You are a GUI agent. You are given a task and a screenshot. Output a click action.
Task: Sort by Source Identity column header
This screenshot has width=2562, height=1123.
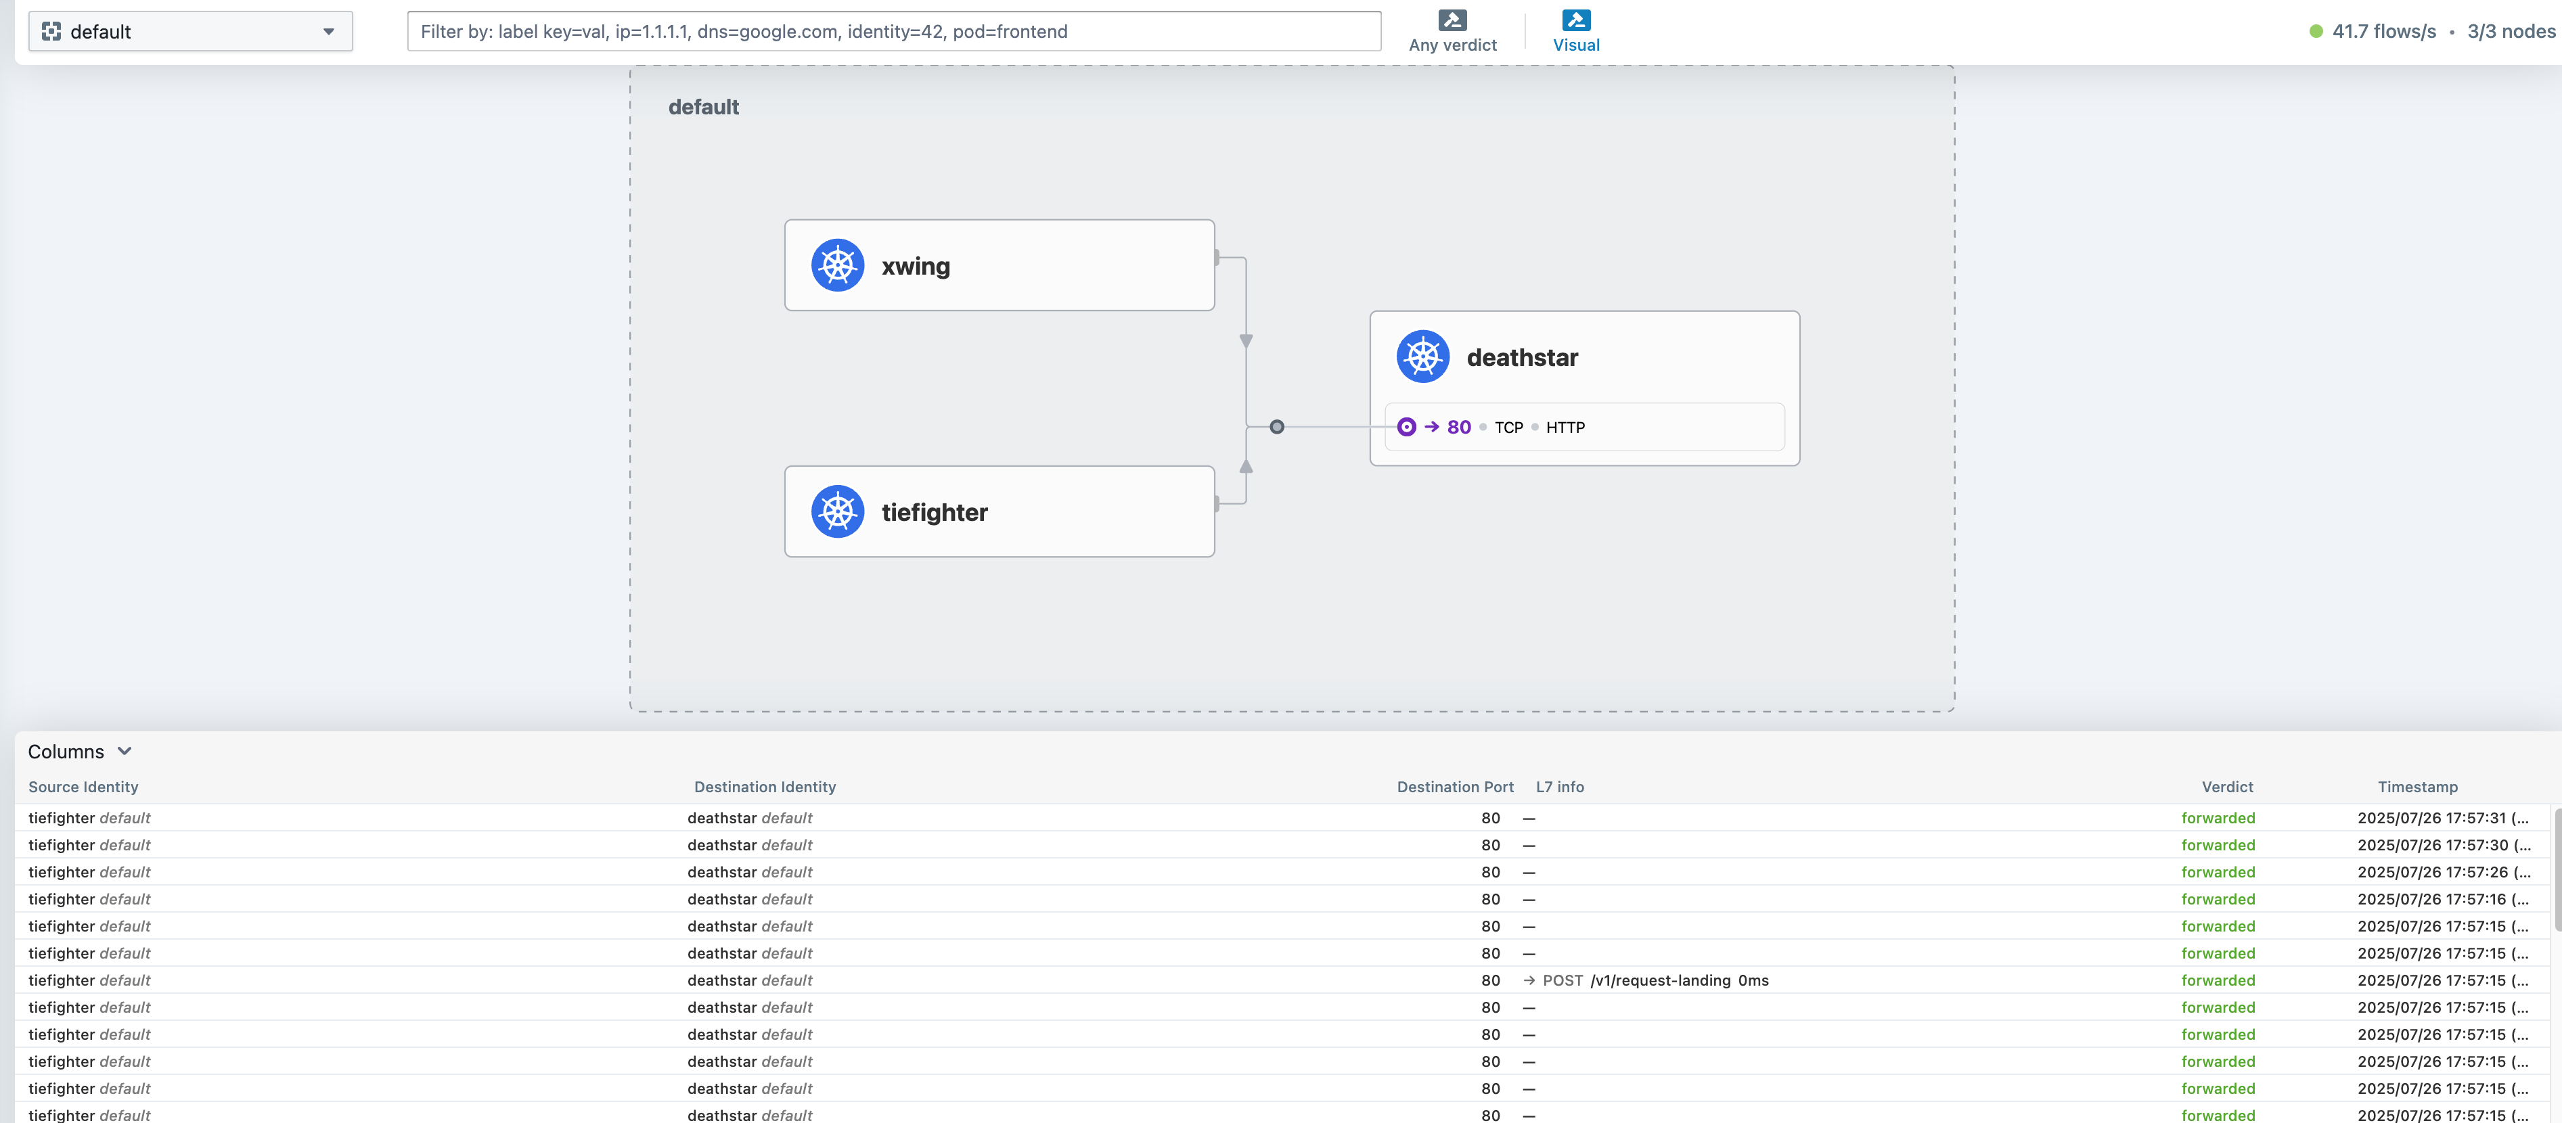[x=83, y=787]
